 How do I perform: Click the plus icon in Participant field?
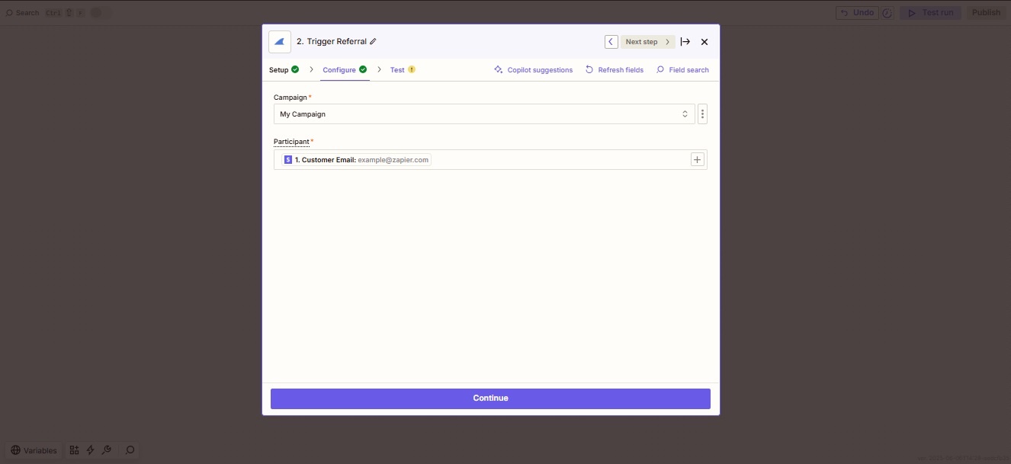point(697,160)
